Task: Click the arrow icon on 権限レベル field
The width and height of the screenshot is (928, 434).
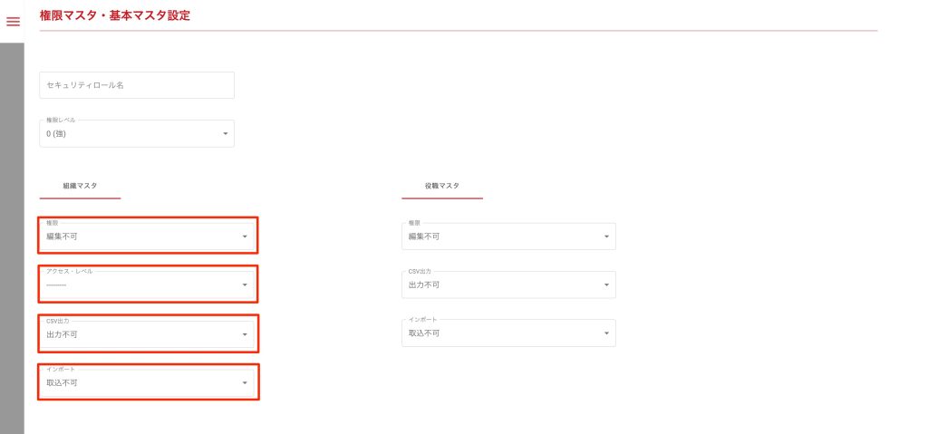Action: [x=225, y=135]
